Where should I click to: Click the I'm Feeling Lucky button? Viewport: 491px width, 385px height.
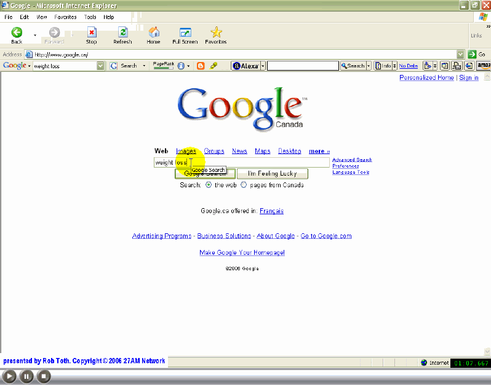[x=272, y=174]
